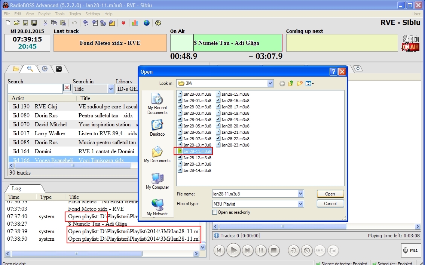Skip to next track button

click(x=247, y=250)
